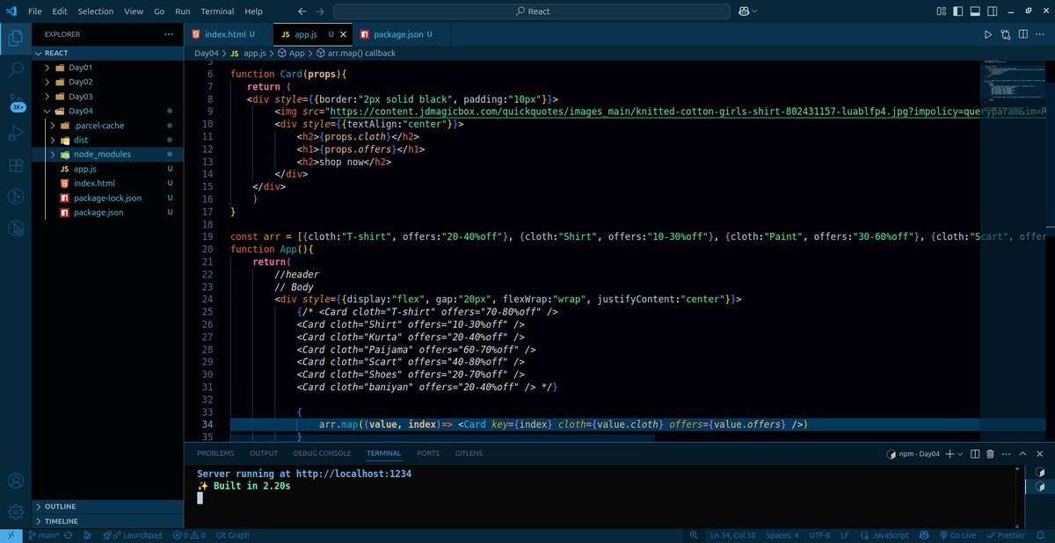This screenshot has height=543, width=1055.
Task: Click Launchpad in the status bar
Action: tap(133, 535)
